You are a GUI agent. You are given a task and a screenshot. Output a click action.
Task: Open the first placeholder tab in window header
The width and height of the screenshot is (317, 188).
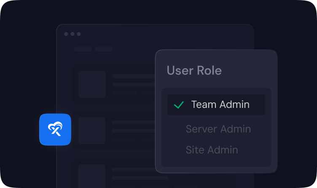point(83,49)
